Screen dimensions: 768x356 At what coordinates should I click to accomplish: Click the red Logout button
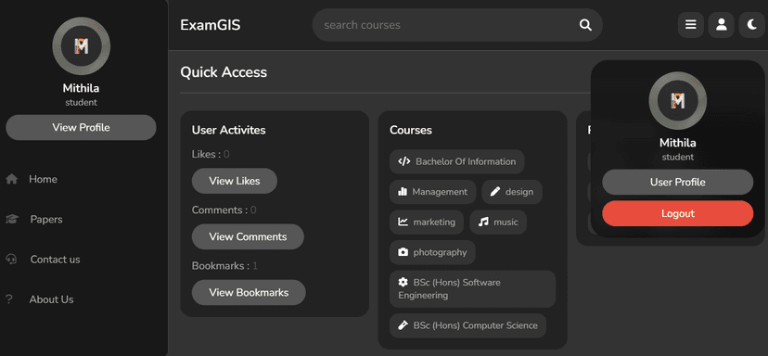(677, 213)
